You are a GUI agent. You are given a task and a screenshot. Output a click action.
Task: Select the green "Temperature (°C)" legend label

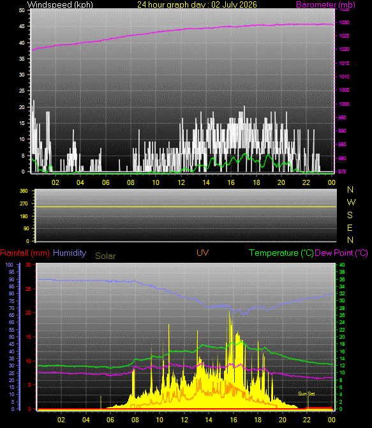pyautogui.click(x=281, y=253)
